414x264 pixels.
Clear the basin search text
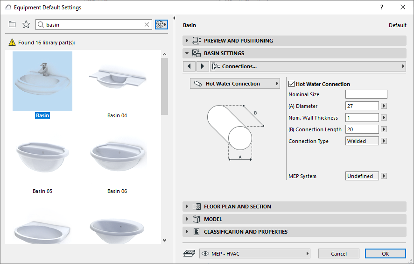pyautogui.click(x=147, y=24)
